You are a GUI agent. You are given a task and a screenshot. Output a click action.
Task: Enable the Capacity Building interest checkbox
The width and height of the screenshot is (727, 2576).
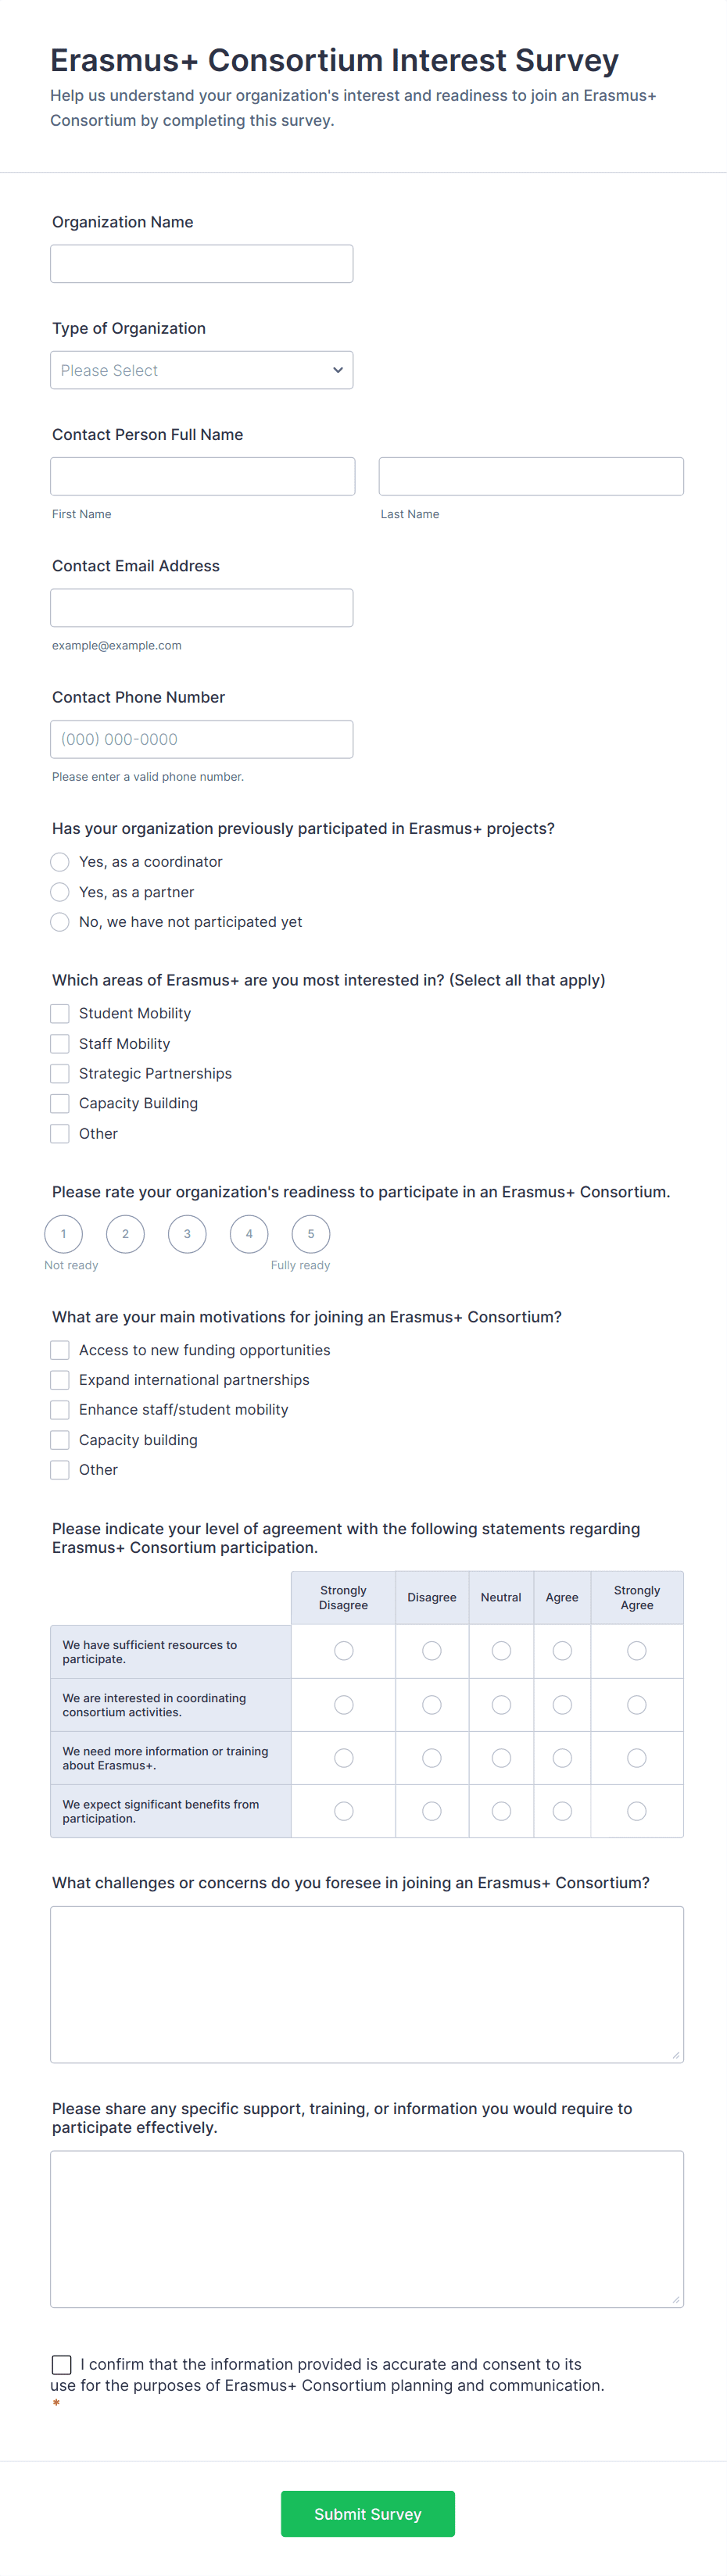(x=59, y=1103)
